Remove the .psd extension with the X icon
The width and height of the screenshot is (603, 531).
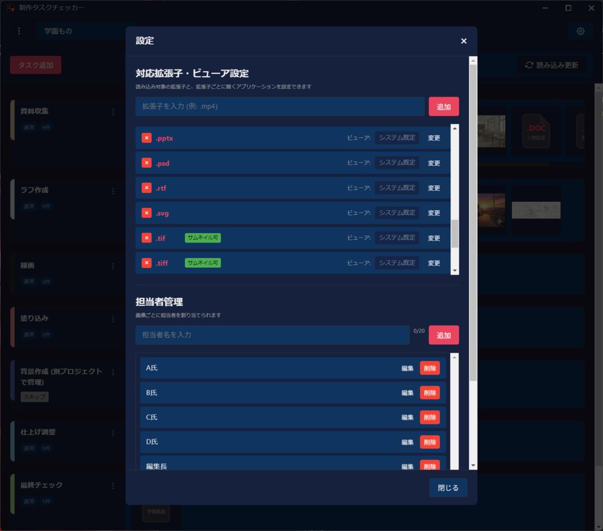click(x=146, y=163)
